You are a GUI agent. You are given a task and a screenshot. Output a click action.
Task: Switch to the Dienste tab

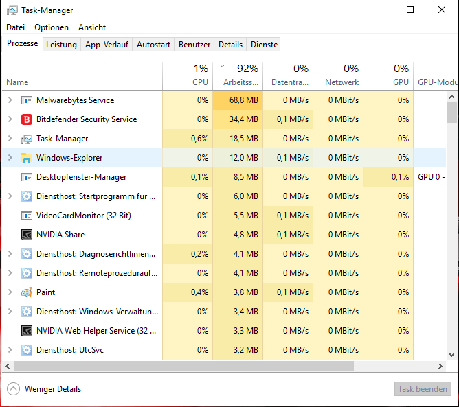264,45
